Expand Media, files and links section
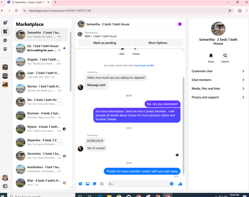Image resolution: width=249 pixels, height=197 pixels. click(218, 89)
